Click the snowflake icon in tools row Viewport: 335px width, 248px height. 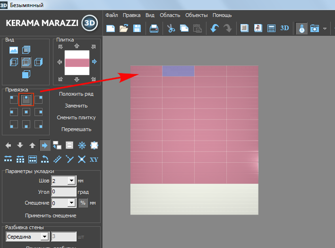pos(82,146)
